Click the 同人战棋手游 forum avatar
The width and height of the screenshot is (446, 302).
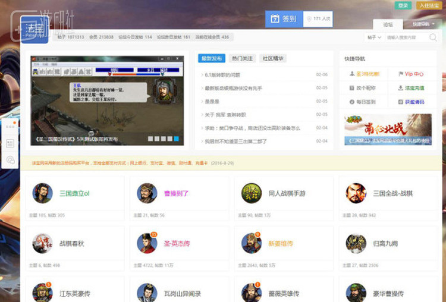pos(252,193)
